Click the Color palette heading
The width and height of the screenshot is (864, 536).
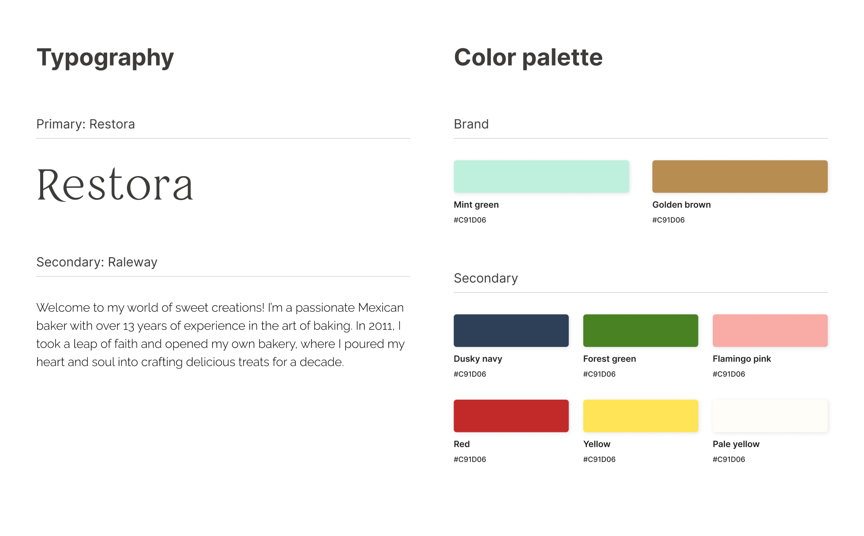click(x=528, y=58)
